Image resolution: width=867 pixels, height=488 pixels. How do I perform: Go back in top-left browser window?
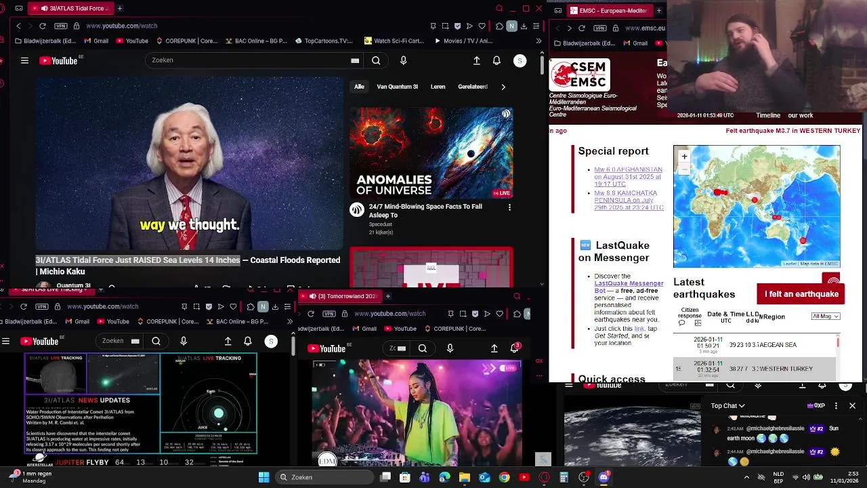(18, 26)
